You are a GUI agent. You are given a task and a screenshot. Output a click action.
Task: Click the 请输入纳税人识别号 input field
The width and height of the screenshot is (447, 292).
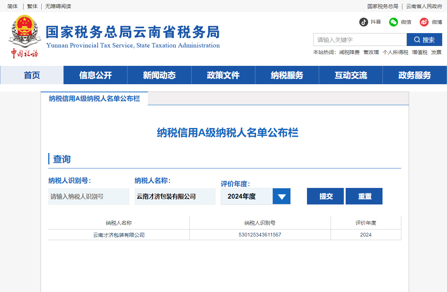click(88, 196)
